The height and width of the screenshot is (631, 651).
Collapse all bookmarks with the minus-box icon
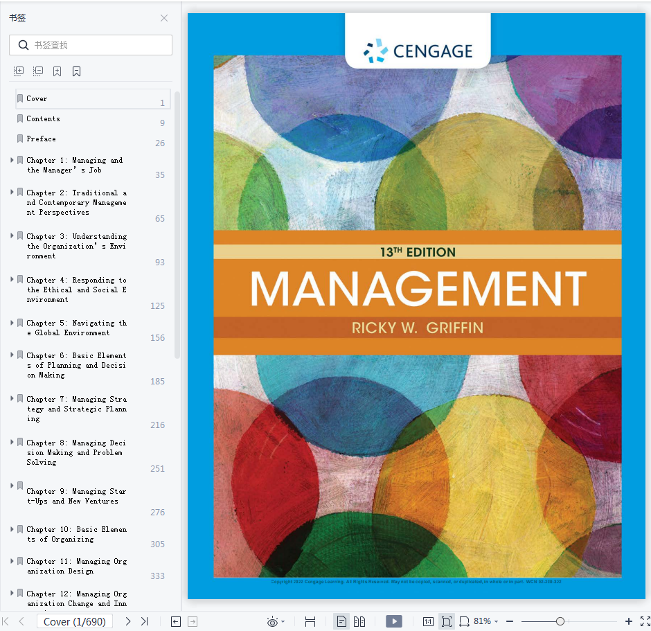pyautogui.click(x=38, y=71)
